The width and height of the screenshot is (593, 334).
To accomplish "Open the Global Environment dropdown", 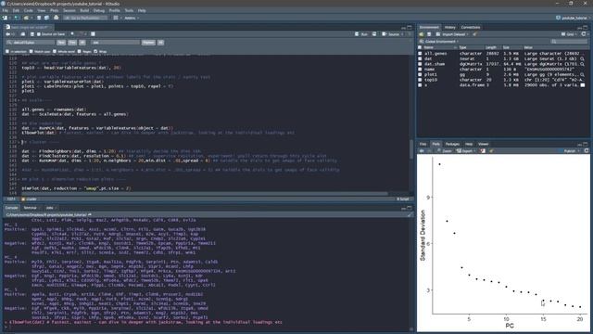I will (439, 41).
